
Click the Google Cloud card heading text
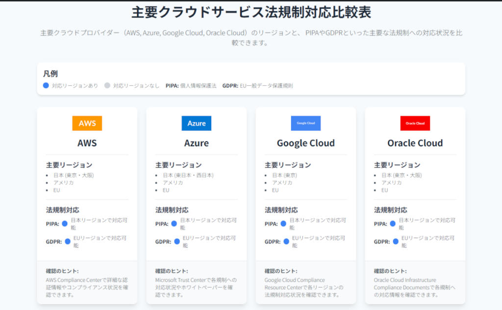click(306, 143)
